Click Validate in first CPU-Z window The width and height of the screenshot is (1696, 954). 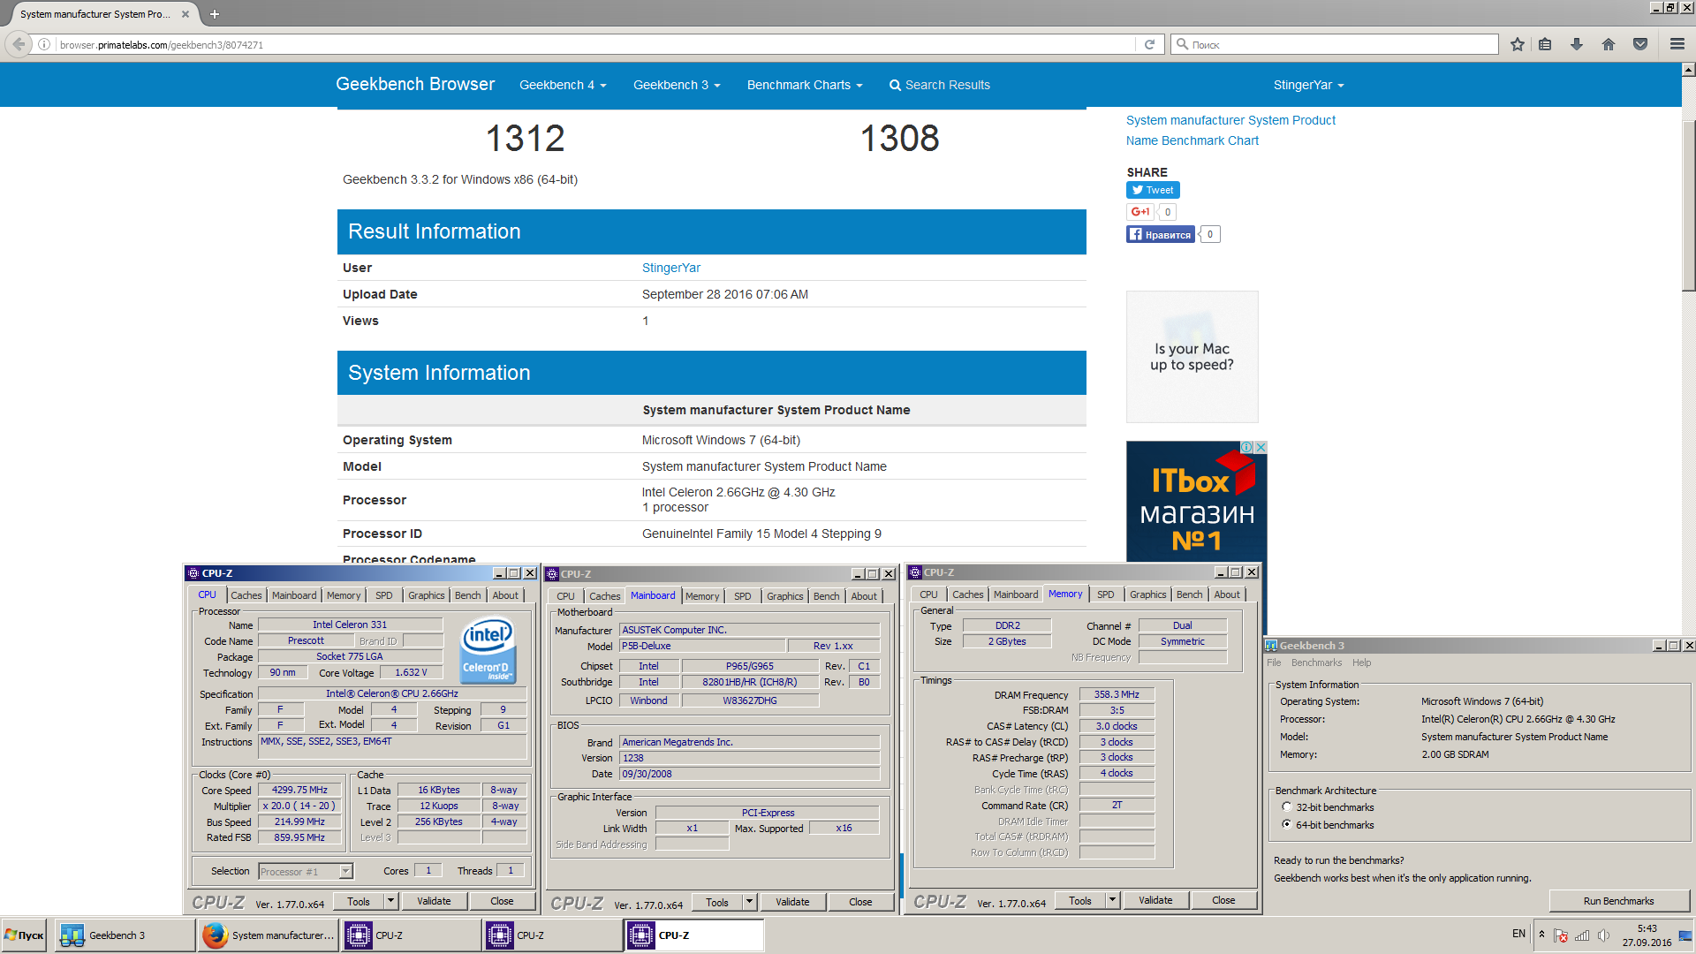point(434,901)
